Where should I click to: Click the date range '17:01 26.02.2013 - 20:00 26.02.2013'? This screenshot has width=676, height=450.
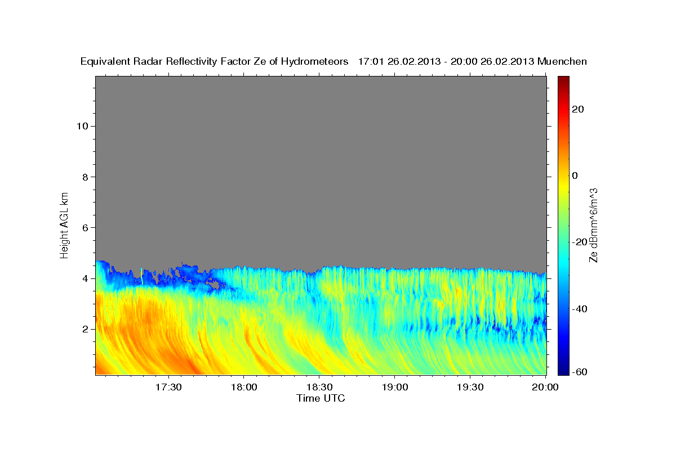(446, 61)
